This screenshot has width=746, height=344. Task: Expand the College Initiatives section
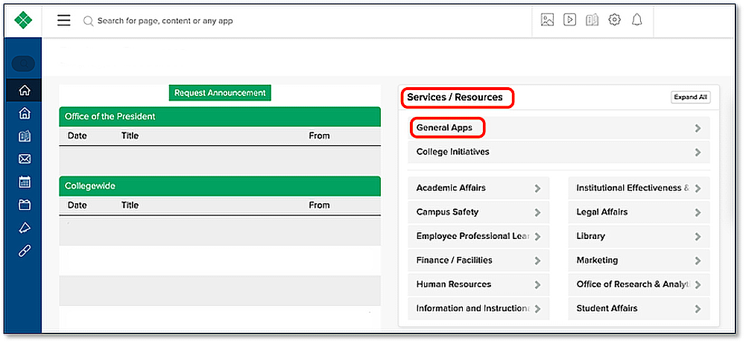coord(558,152)
